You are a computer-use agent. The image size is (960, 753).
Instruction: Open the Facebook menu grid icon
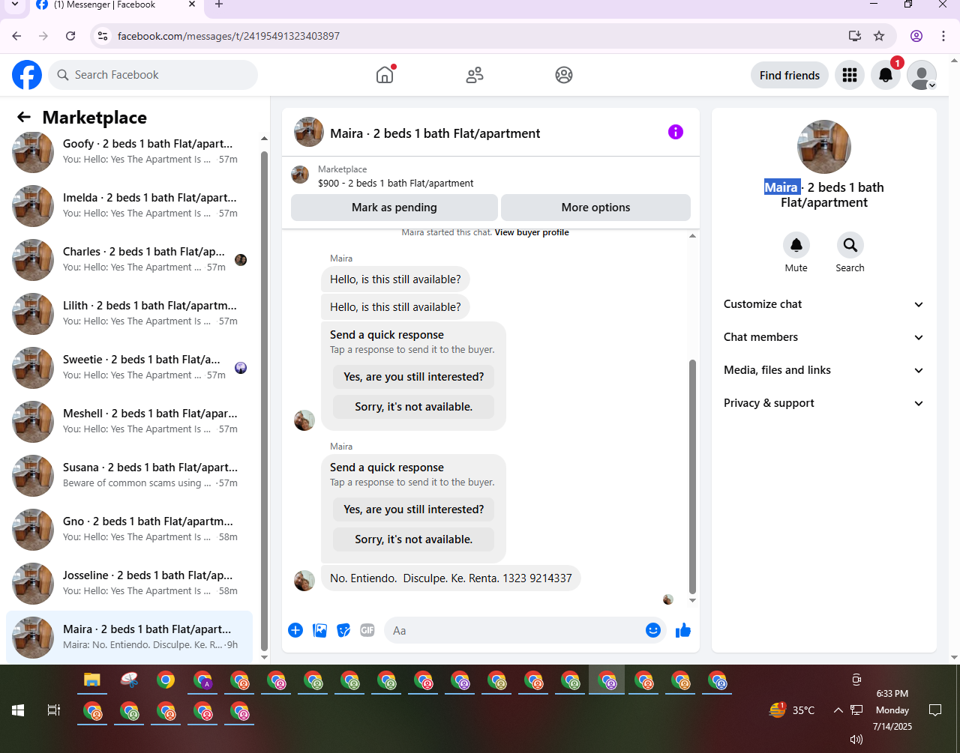tap(850, 75)
